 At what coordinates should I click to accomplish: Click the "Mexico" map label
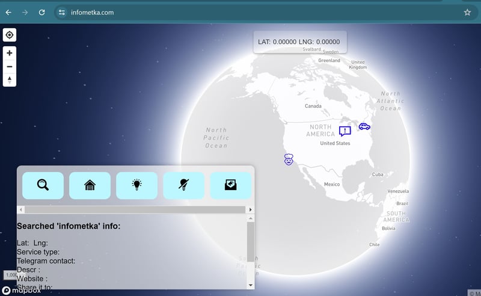point(332,184)
